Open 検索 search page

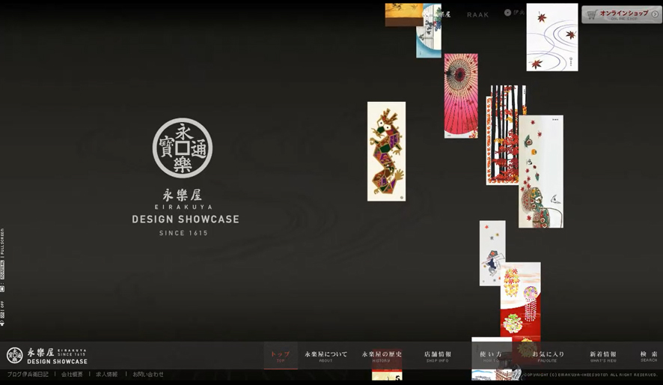pyautogui.click(x=649, y=357)
